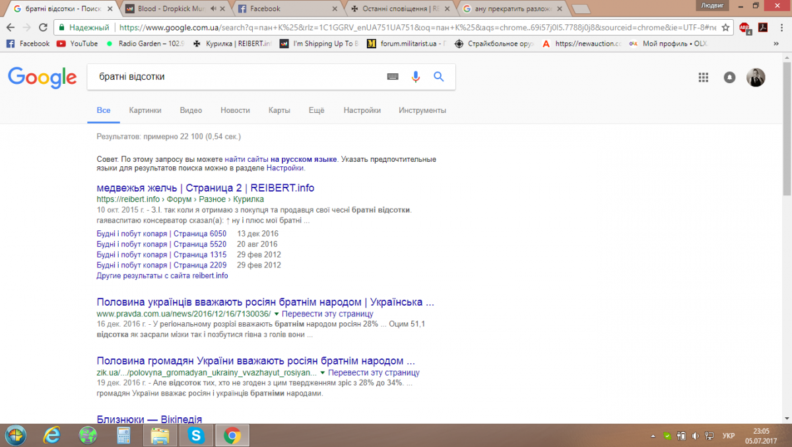
Task: Expand the Ещё menu
Action: click(317, 110)
